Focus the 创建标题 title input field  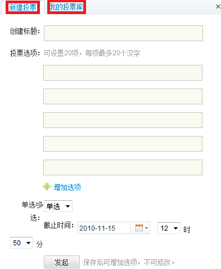[x=123, y=33]
